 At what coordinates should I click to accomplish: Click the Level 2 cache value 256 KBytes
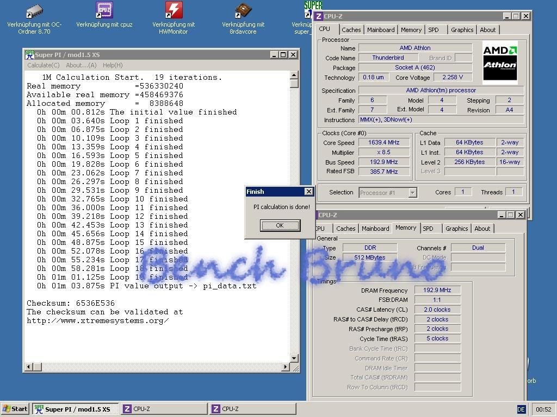tap(469, 162)
